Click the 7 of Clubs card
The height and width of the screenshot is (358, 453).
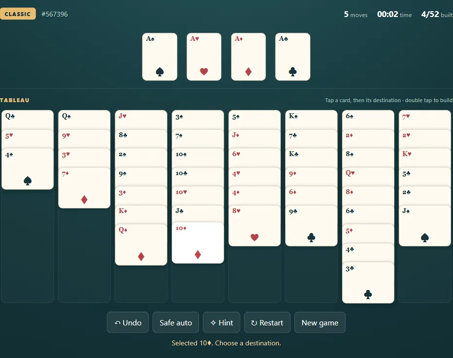(x=311, y=139)
